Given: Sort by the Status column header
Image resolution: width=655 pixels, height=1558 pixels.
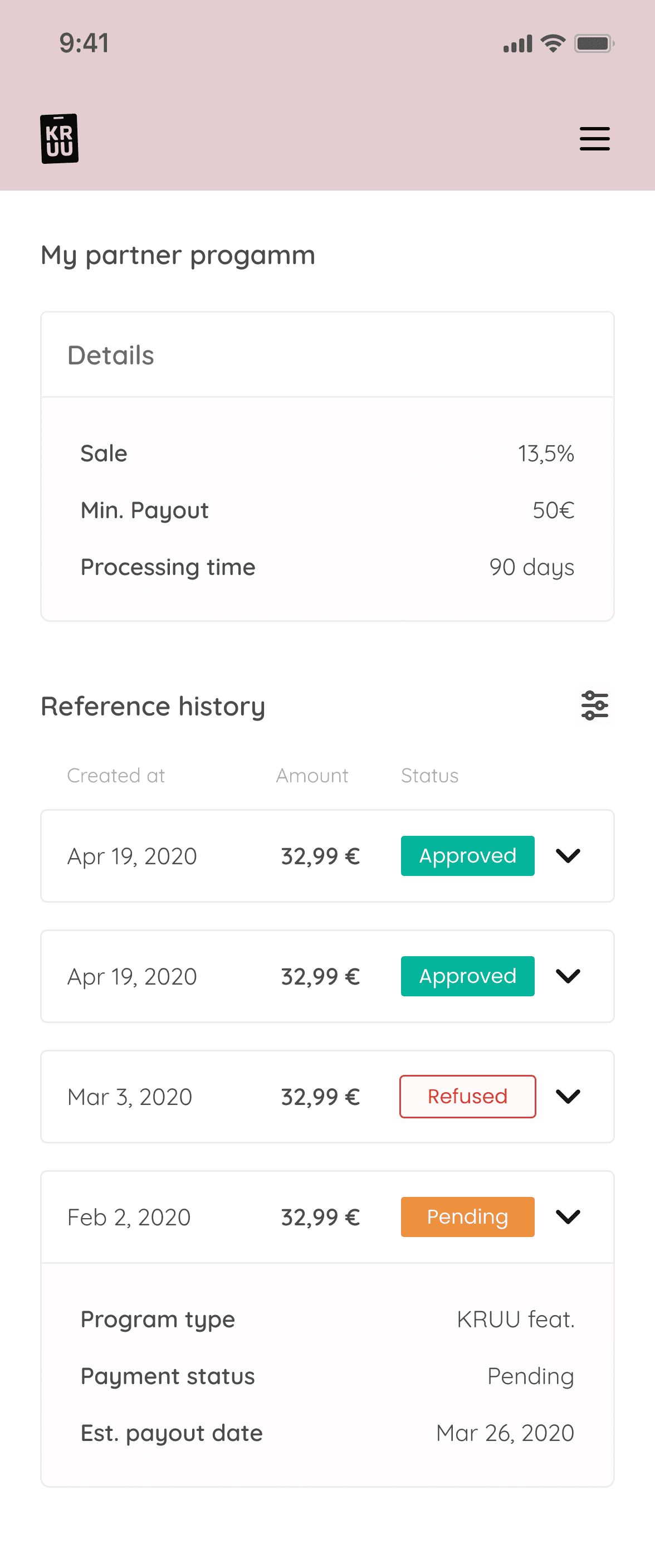Looking at the screenshot, I should tap(429, 775).
